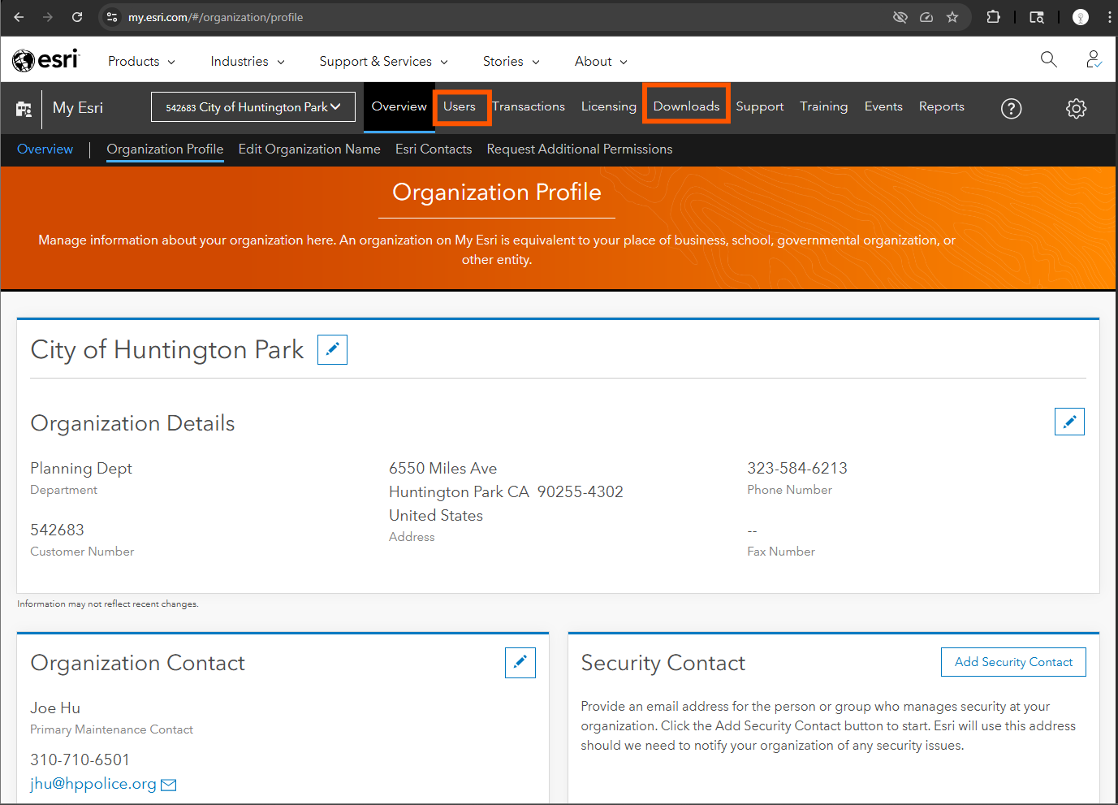Open the settings gear icon
This screenshot has height=805, width=1118.
[1076, 108]
